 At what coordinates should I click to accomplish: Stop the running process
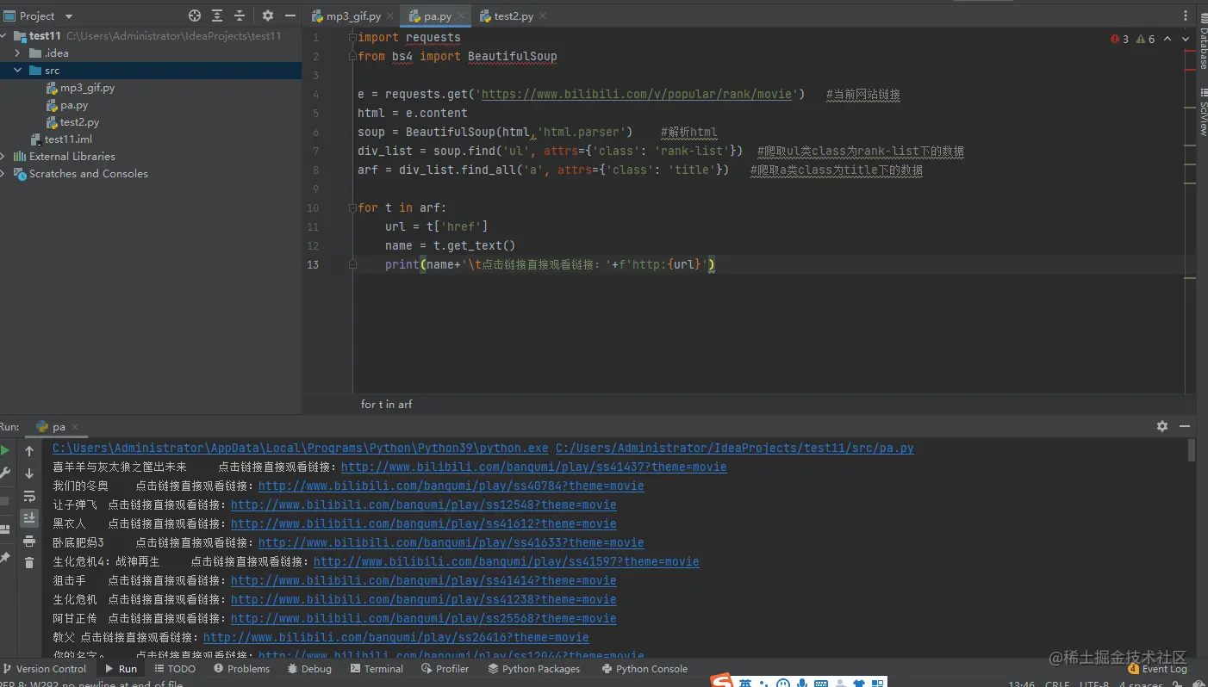coord(5,500)
